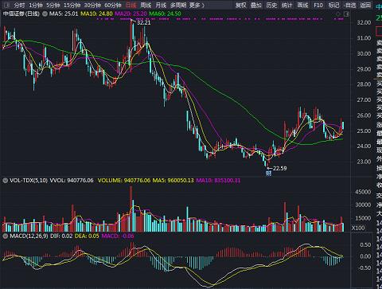
Task: Click the volume MA10: 835100.31 label
Action: (x=218, y=181)
